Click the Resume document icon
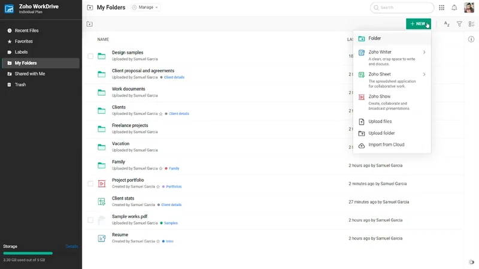479x269 pixels. click(101, 238)
